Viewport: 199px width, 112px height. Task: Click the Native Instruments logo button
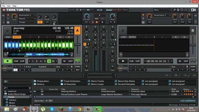pos(193,10)
